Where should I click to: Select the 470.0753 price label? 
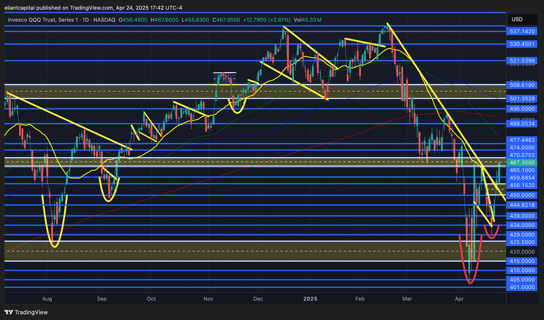pos(522,155)
